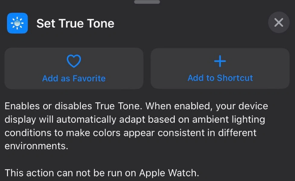Click the True Tone description paragraph
Screen dimensions: 295x181
click(136, 126)
